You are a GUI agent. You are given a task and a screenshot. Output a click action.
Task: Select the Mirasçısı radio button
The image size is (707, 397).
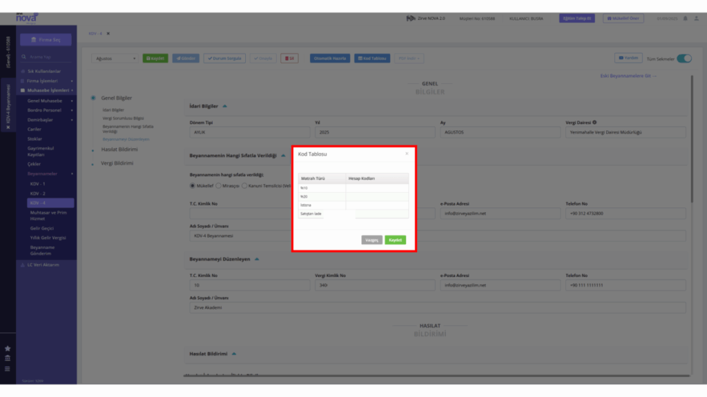point(219,185)
